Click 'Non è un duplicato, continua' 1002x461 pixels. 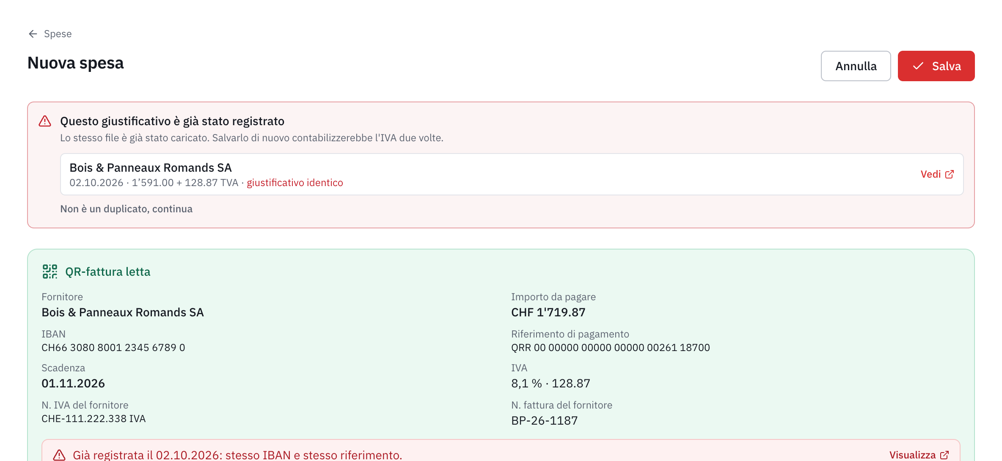(126, 209)
